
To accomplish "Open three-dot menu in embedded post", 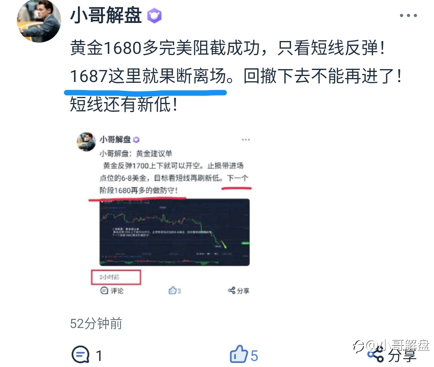I will [x=246, y=139].
